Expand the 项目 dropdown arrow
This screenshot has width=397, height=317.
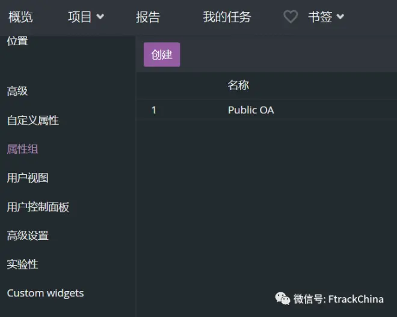click(x=100, y=17)
